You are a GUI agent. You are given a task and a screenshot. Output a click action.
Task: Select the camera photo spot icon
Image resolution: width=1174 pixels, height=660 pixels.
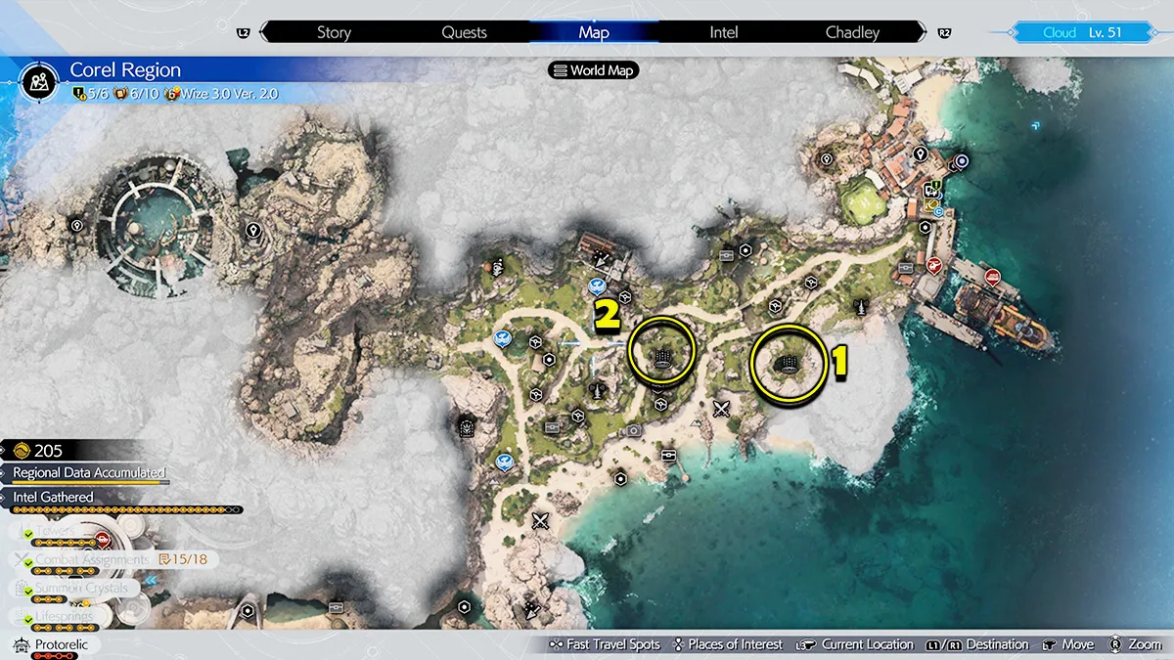click(634, 429)
